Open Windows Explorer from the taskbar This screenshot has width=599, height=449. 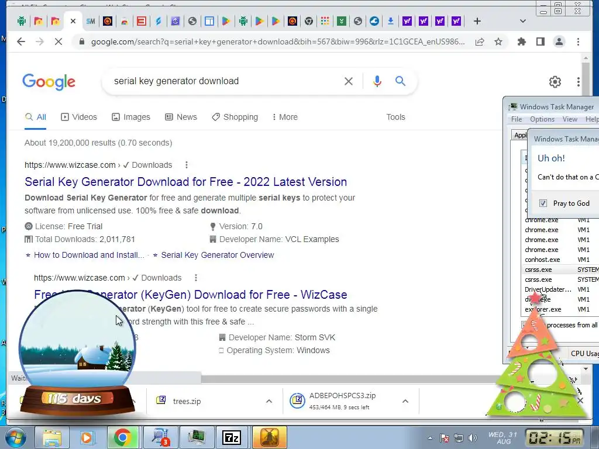point(51,437)
